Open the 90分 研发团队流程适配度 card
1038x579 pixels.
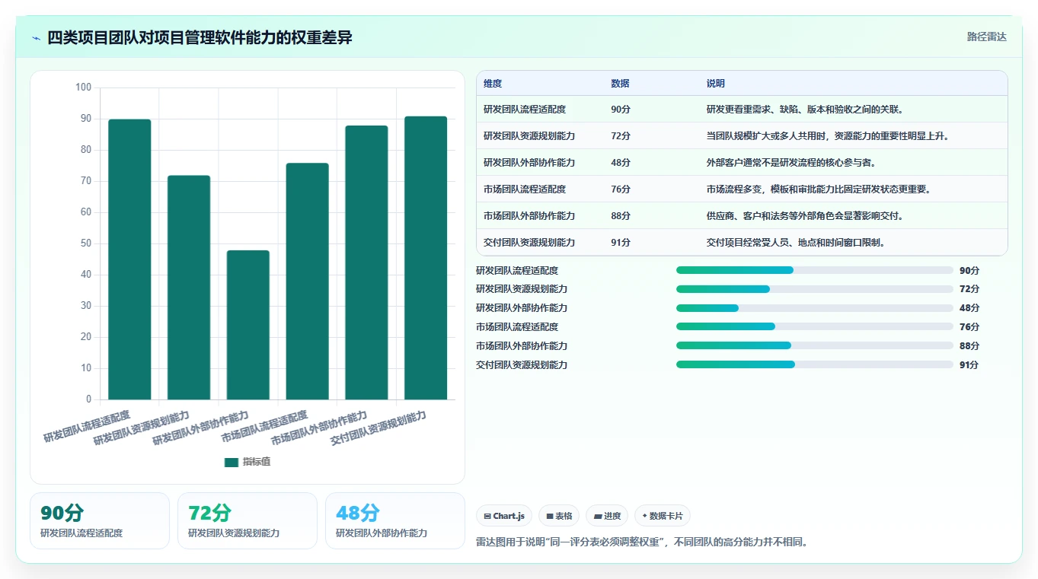(100, 520)
